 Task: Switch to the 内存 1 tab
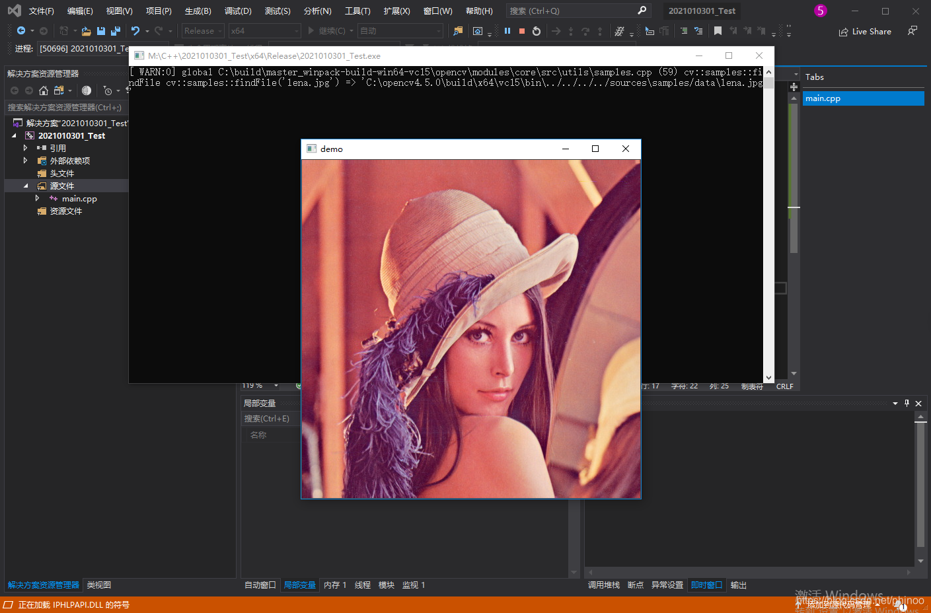tap(335, 585)
